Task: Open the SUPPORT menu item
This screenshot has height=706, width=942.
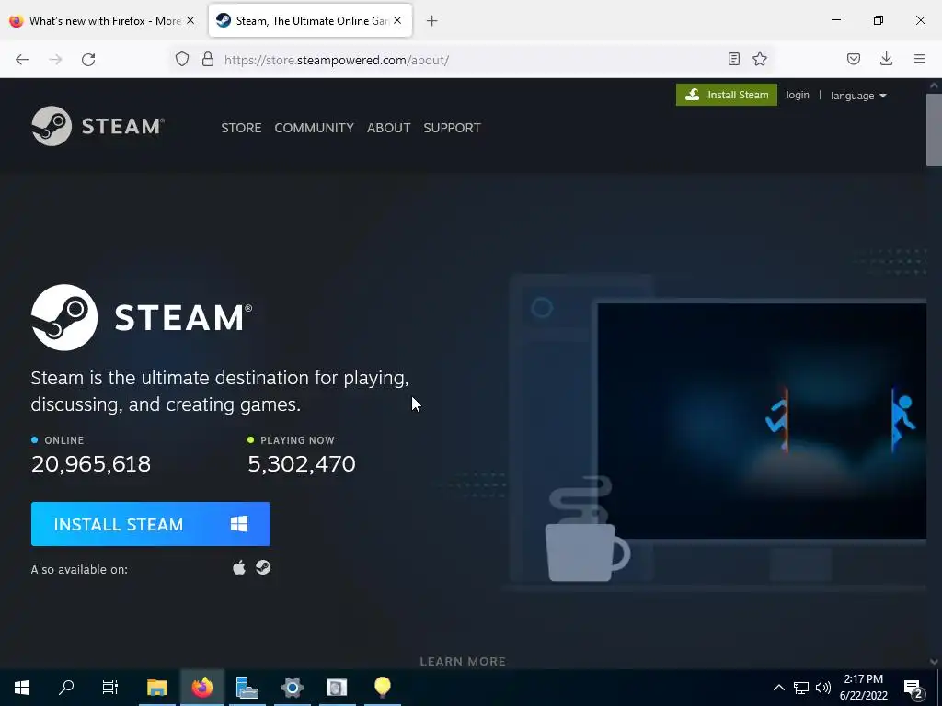Action: 452,128
